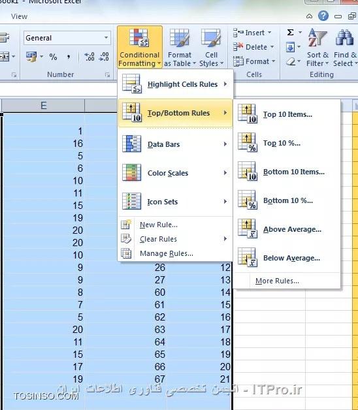Click the Fill down arrow icon
Screen dimensions: 358x410
point(290,47)
